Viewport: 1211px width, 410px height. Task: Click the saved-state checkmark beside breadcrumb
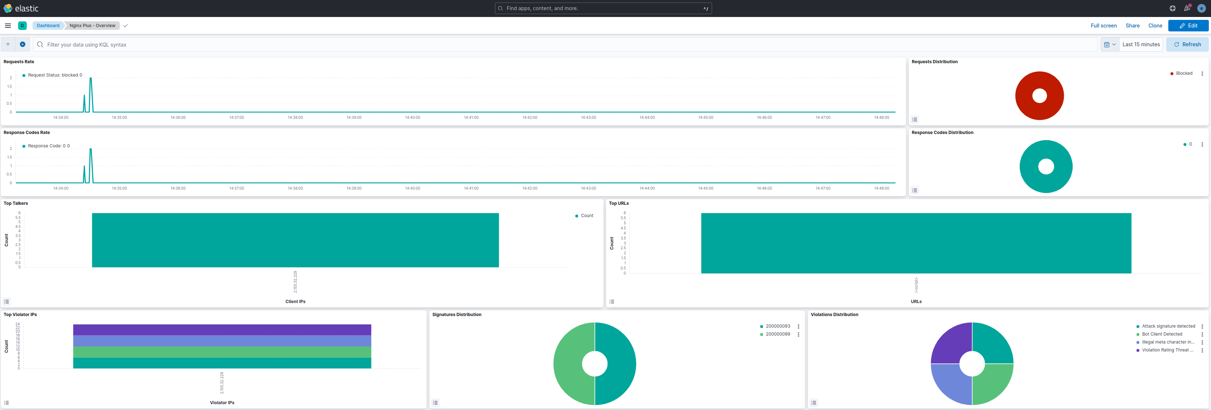pyautogui.click(x=126, y=26)
